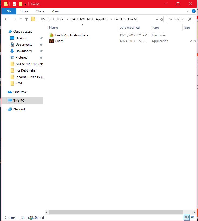Select the FiveM Application Data folder
The width and height of the screenshot is (198, 221).
click(x=71, y=35)
